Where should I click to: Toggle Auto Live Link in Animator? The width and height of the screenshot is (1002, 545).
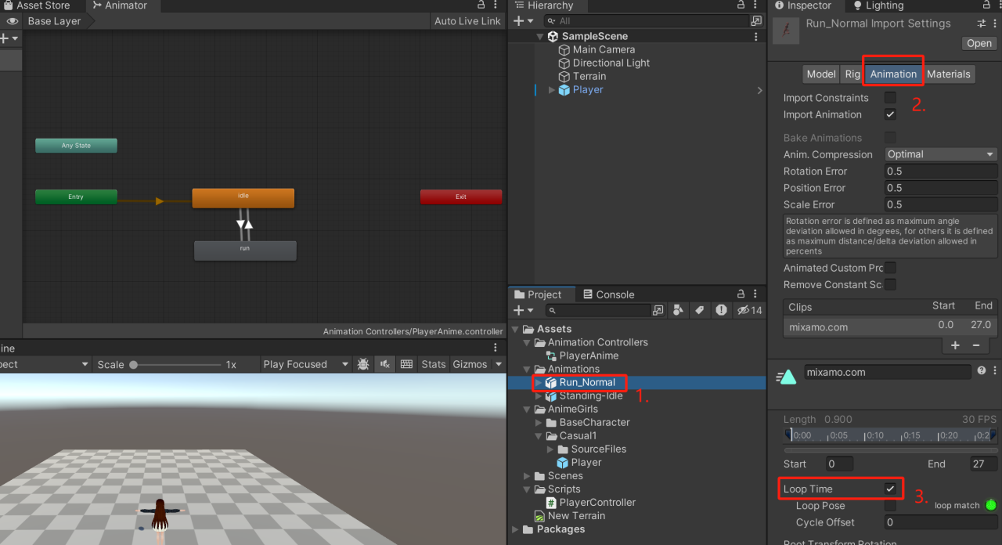click(x=467, y=21)
